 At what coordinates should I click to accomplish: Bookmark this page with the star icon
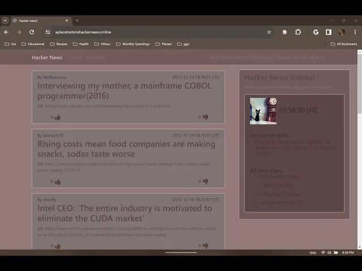pos(269,32)
